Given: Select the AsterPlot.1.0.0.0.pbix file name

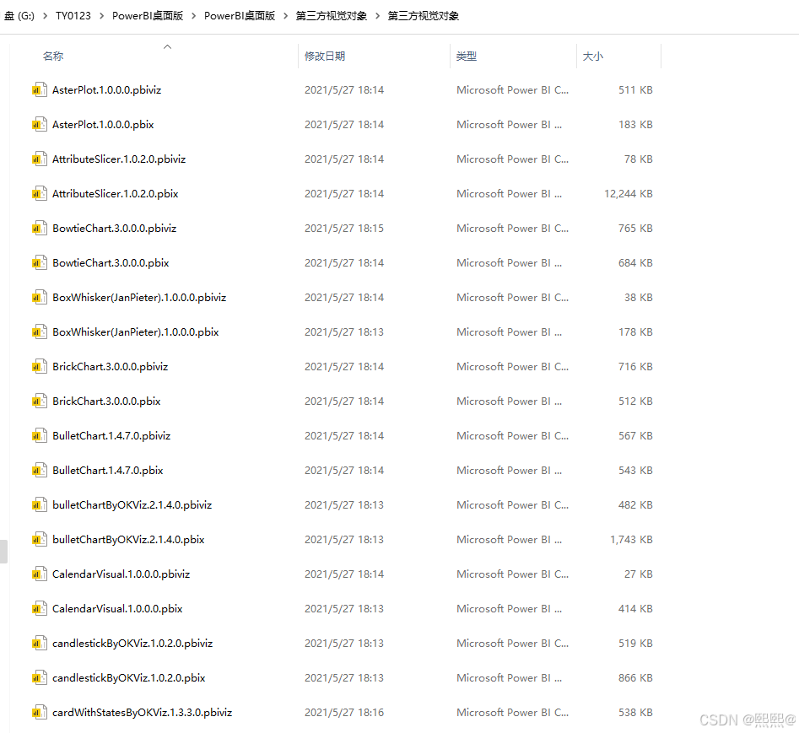Looking at the screenshot, I should [x=103, y=125].
